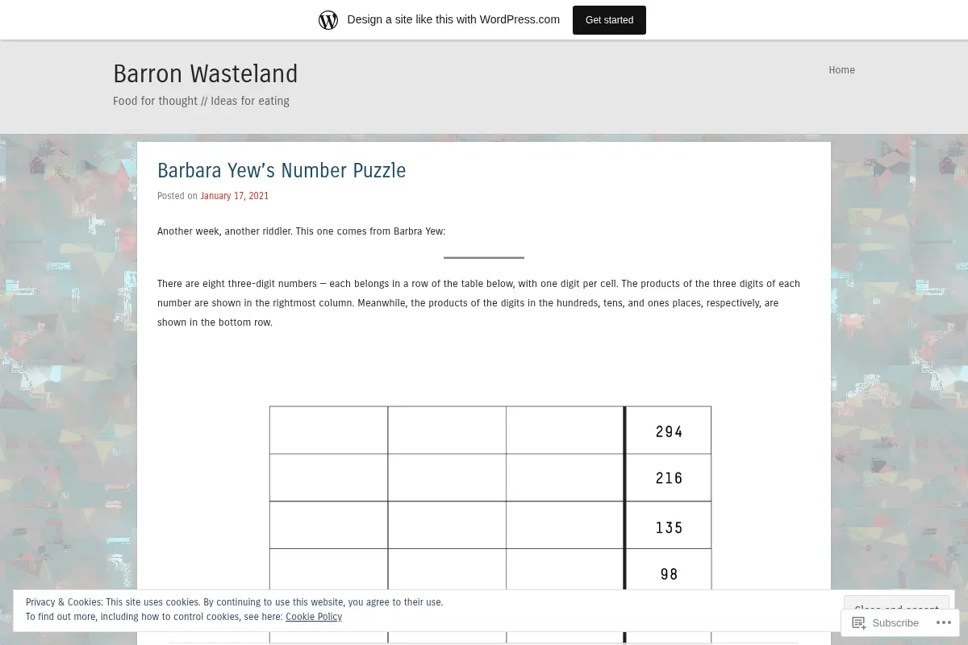The width and height of the screenshot is (968, 645).
Task: Open the Cookie Policy link
Action: [314, 617]
